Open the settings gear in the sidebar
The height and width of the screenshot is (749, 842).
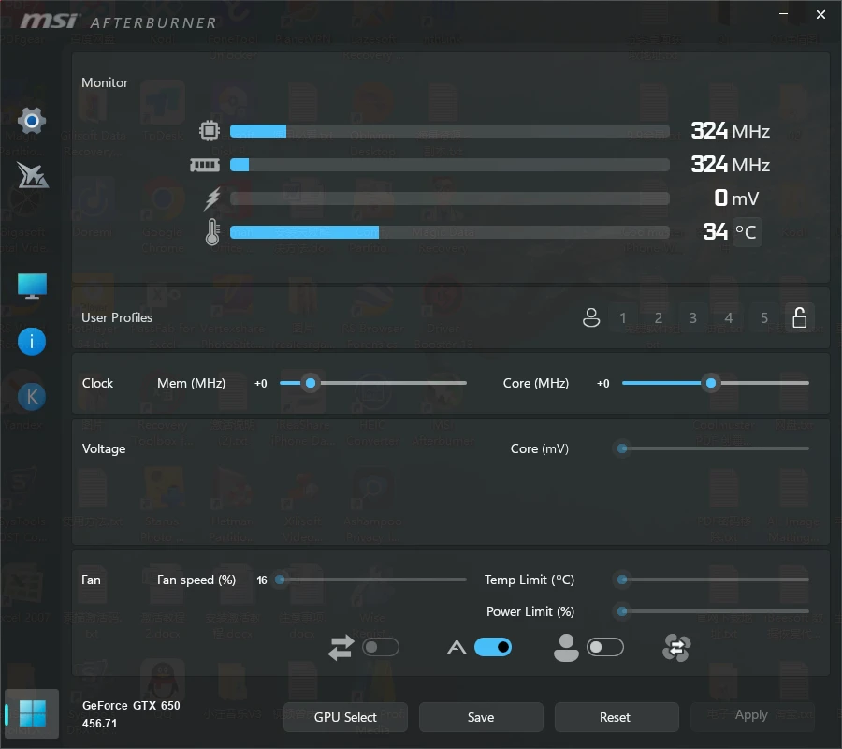coord(31,120)
